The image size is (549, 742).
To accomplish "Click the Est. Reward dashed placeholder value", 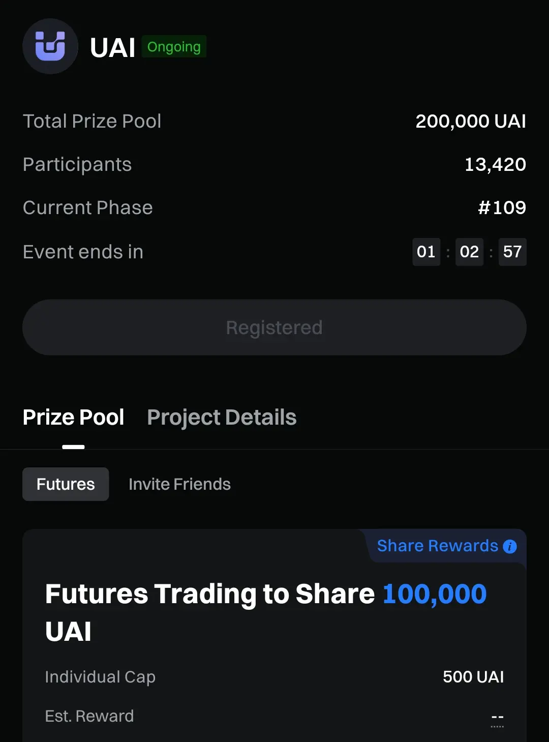I will (497, 717).
